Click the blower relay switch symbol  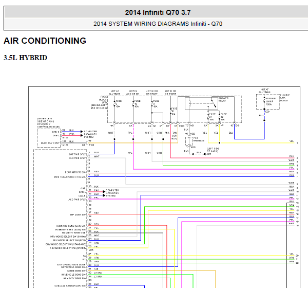214,103
